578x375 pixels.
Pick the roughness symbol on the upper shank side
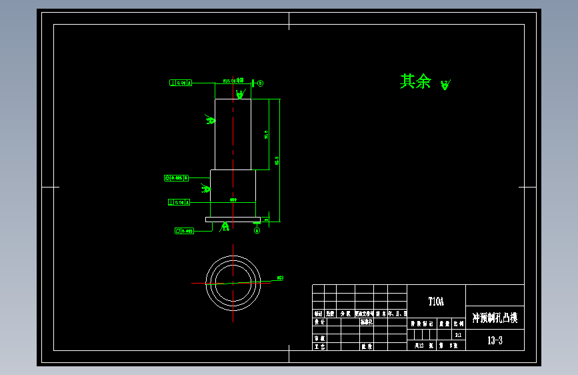210,119
